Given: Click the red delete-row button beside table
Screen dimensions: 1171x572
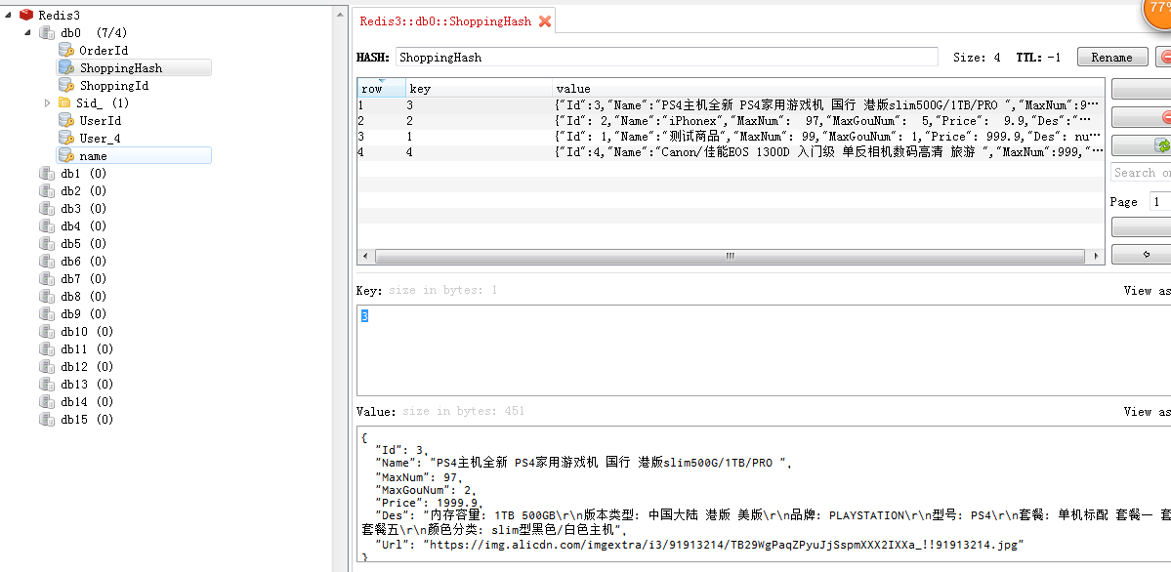Looking at the screenshot, I should coord(1141,117).
